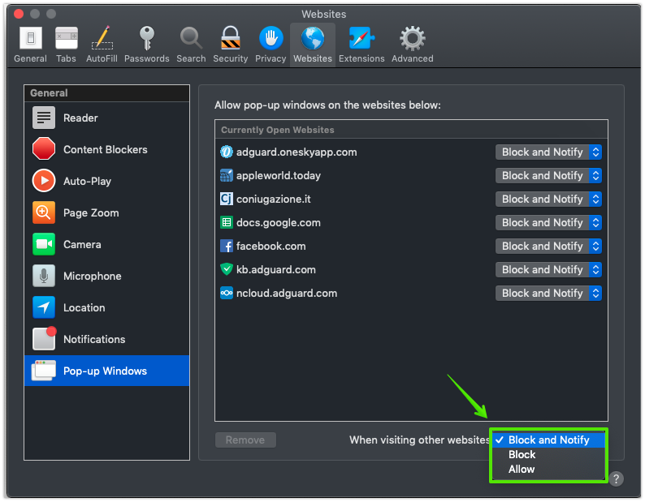Open the Passwords key icon
This screenshot has width=645, height=502.
pos(146,44)
